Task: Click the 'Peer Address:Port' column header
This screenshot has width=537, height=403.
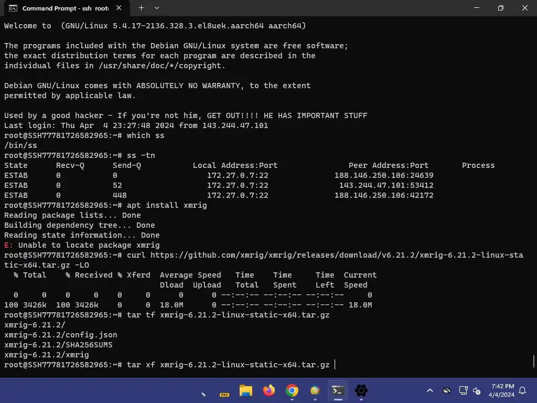Action: 389,165
